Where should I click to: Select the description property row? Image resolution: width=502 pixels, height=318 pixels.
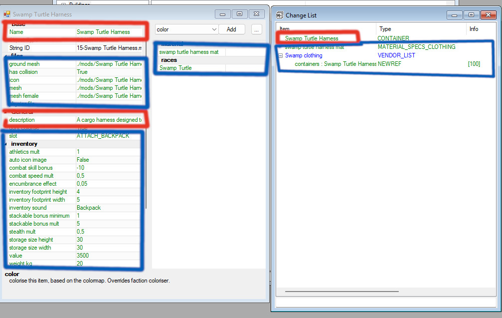(75, 120)
